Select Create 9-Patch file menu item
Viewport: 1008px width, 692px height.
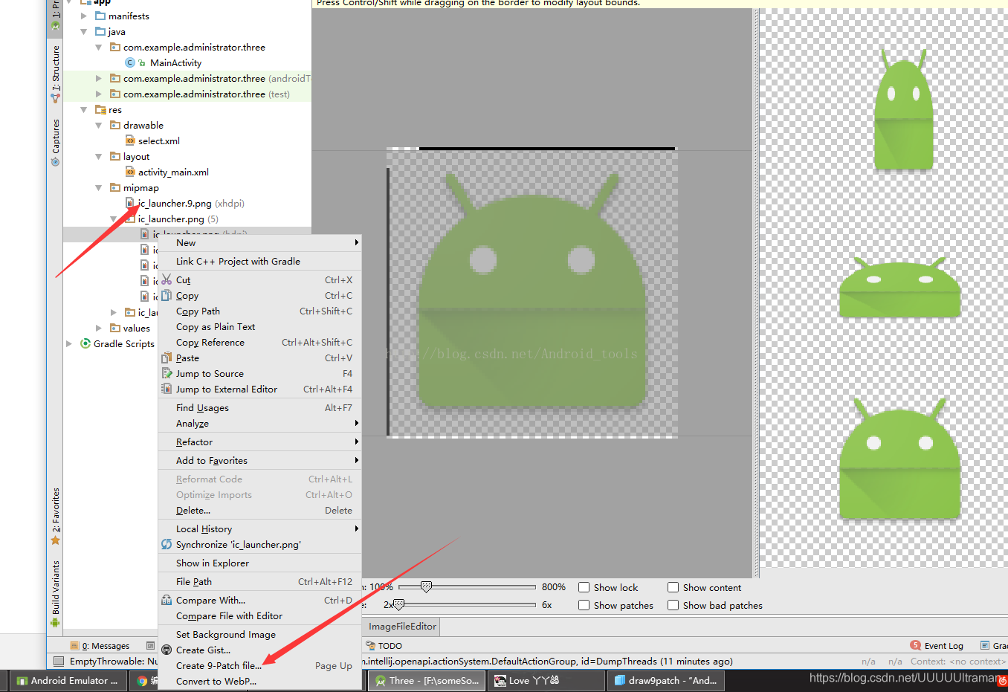tap(260, 665)
